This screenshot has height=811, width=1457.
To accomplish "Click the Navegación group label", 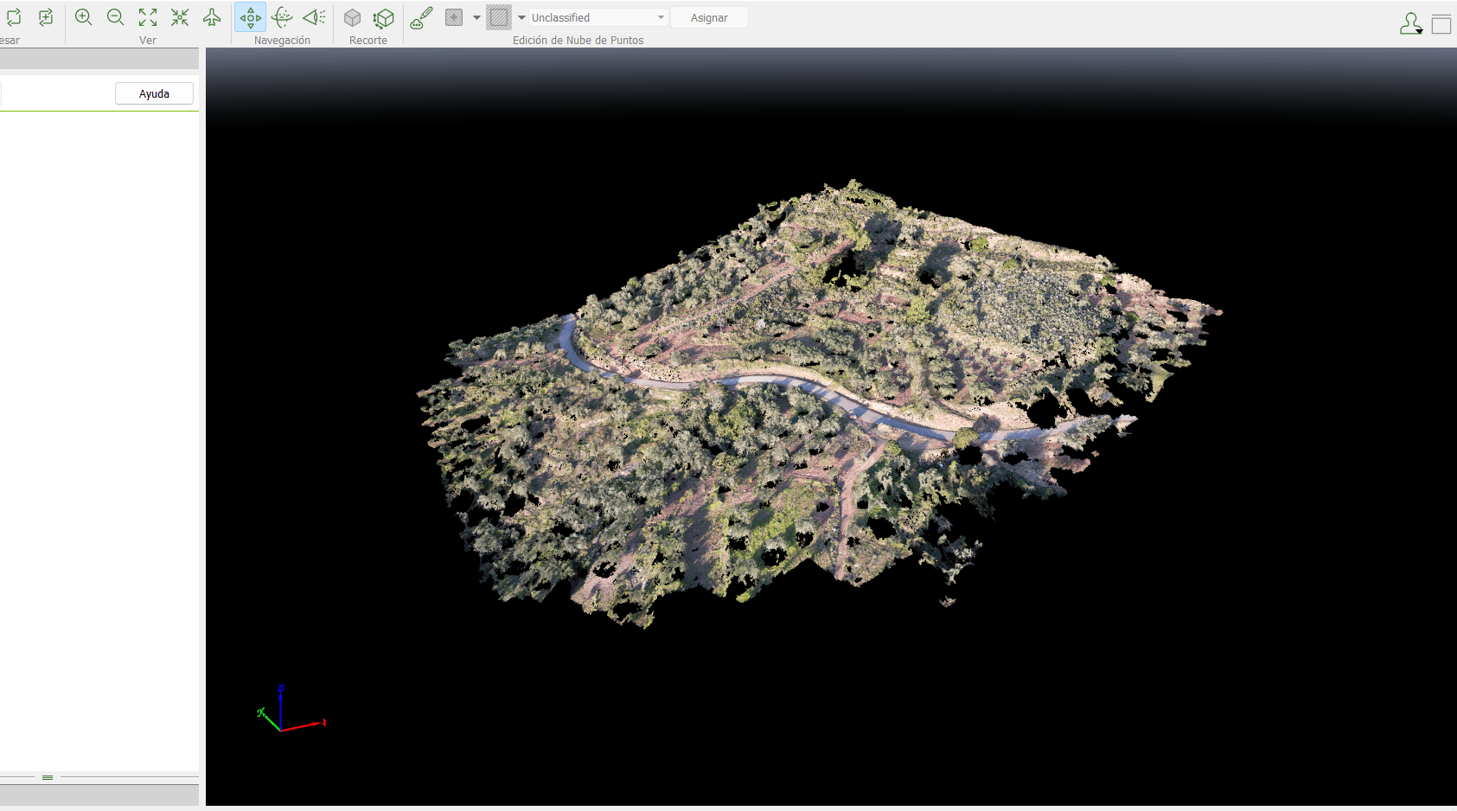I will pos(282,40).
